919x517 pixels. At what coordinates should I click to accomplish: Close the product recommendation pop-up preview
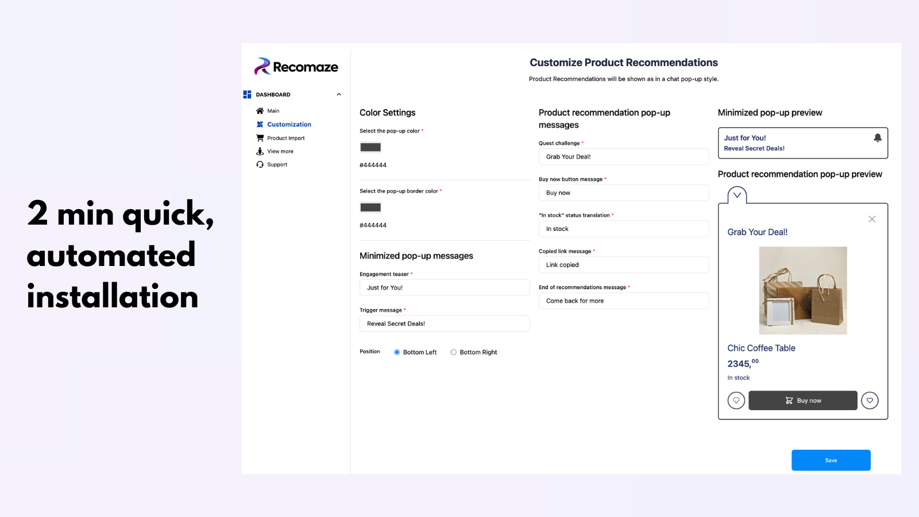(x=872, y=219)
